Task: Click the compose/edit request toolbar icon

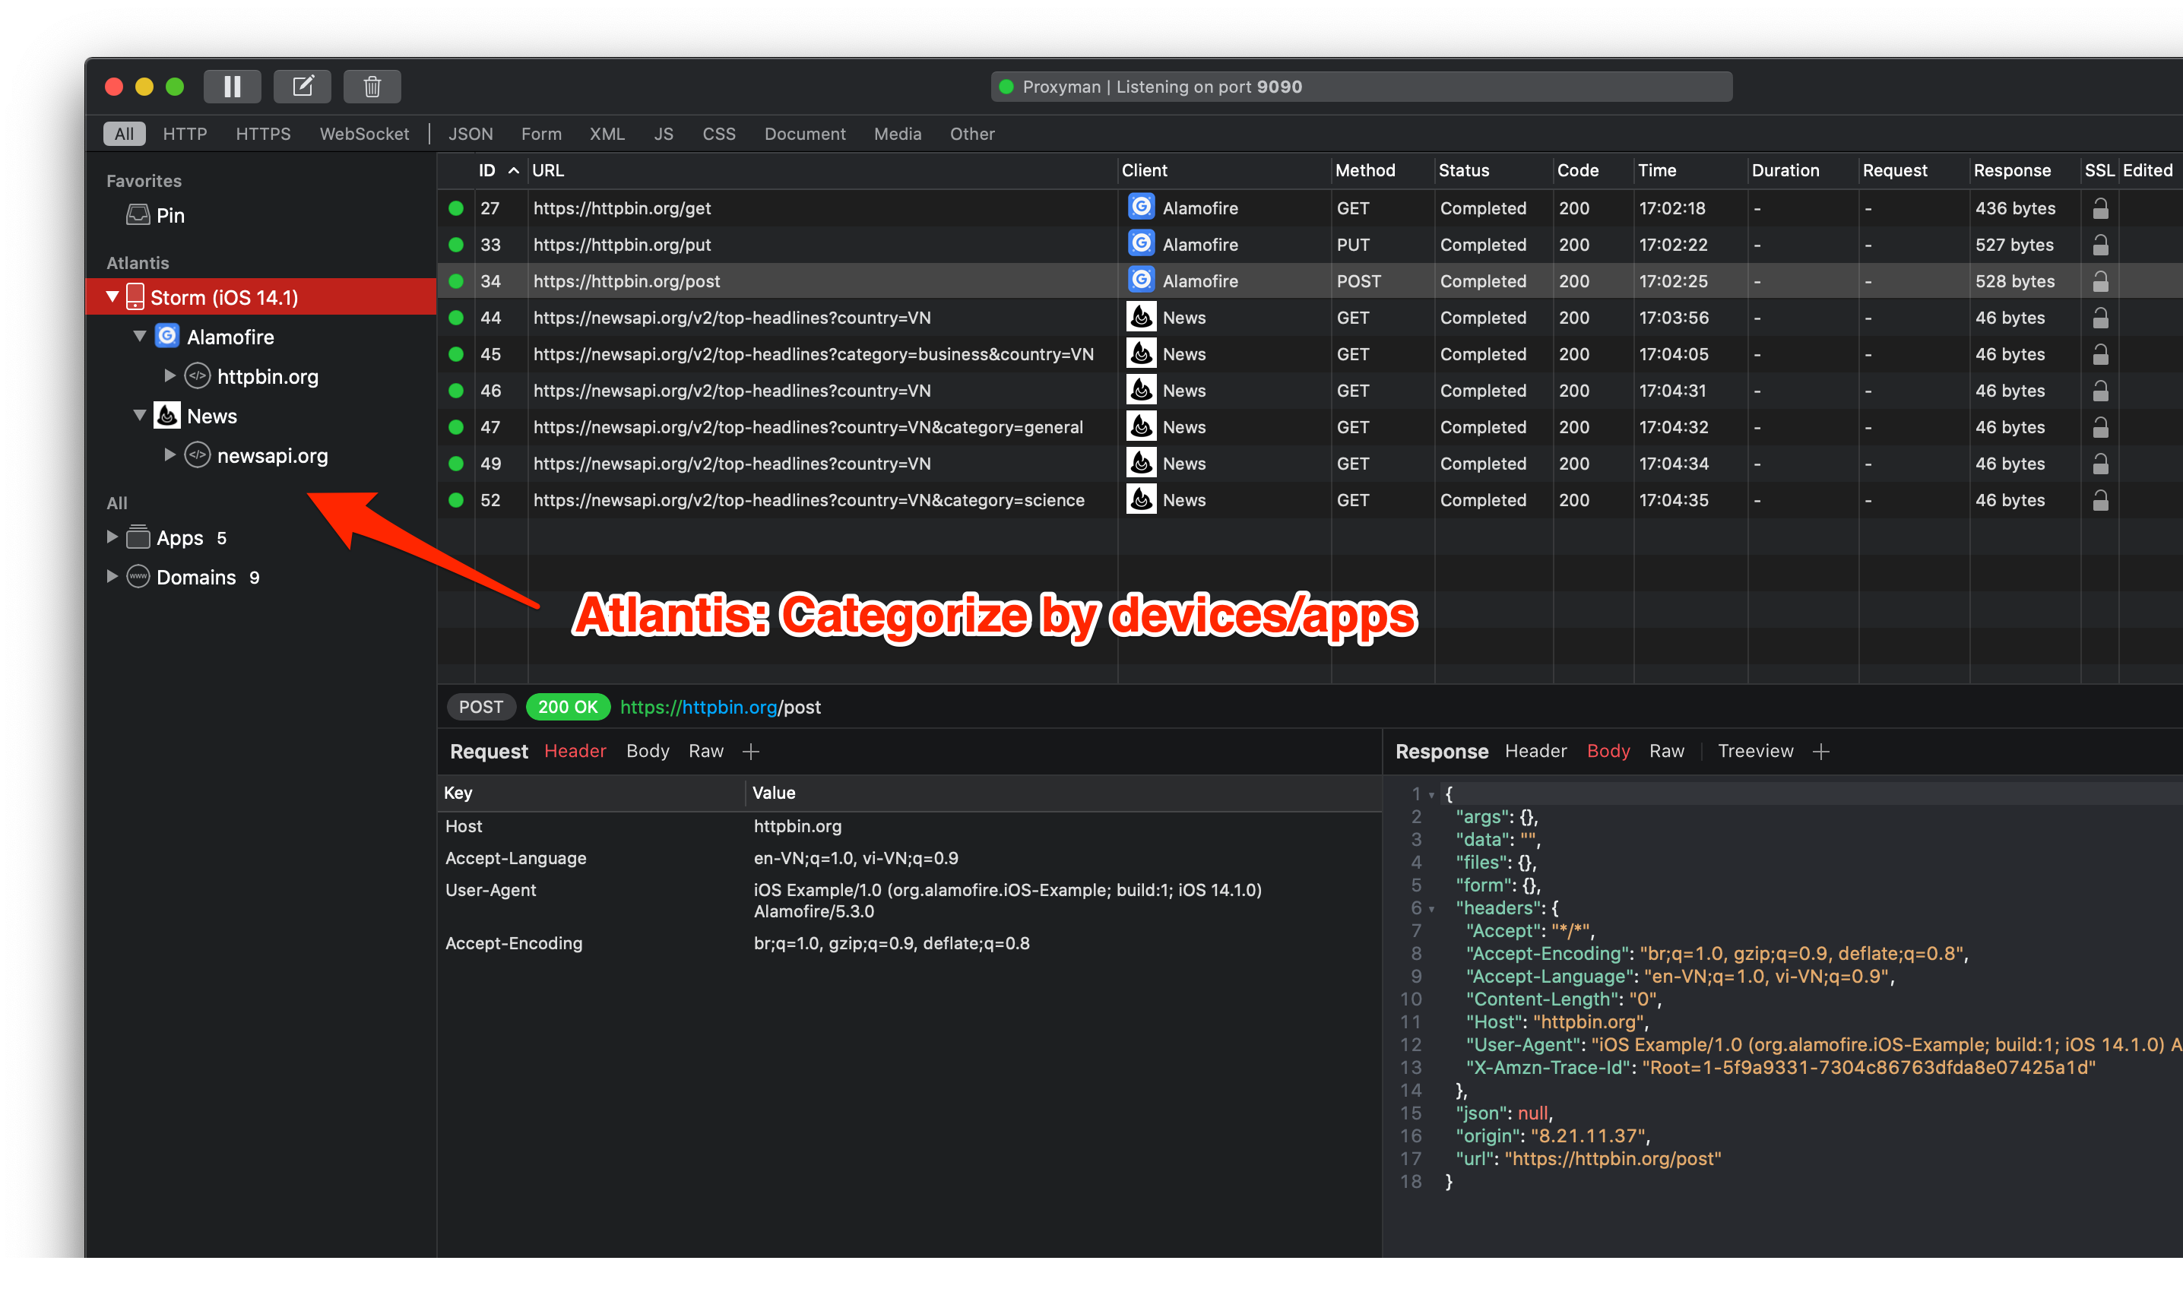Action: tap(303, 86)
